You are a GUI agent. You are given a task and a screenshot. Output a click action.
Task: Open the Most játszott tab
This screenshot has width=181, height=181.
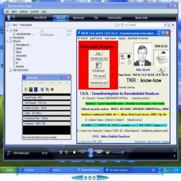point(40,18)
